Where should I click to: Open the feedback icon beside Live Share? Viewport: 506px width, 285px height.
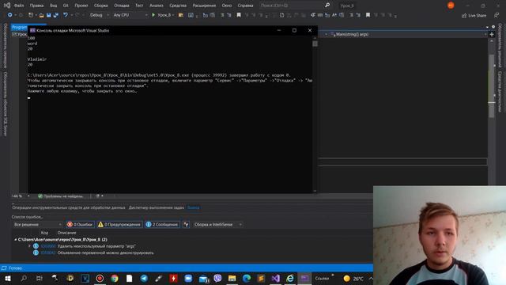[x=497, y=16]
